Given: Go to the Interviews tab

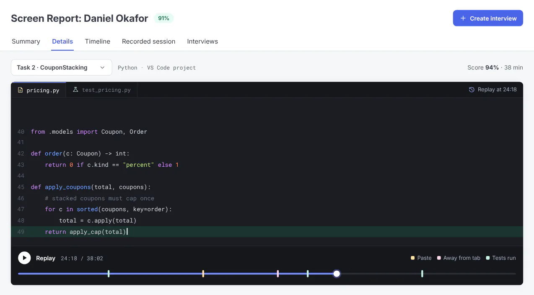Looking at the screenshot, I should [202, 41].
